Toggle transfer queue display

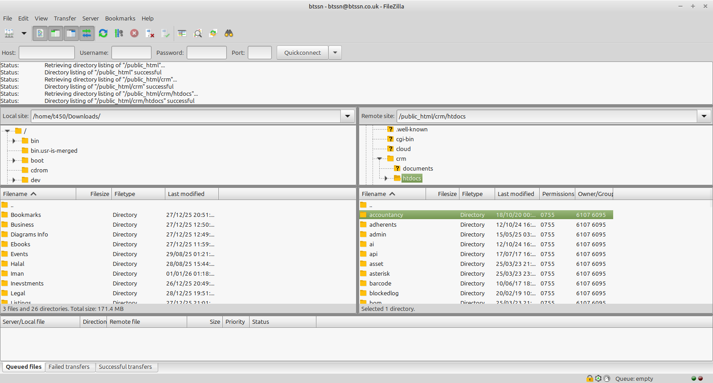pos(86,33)
